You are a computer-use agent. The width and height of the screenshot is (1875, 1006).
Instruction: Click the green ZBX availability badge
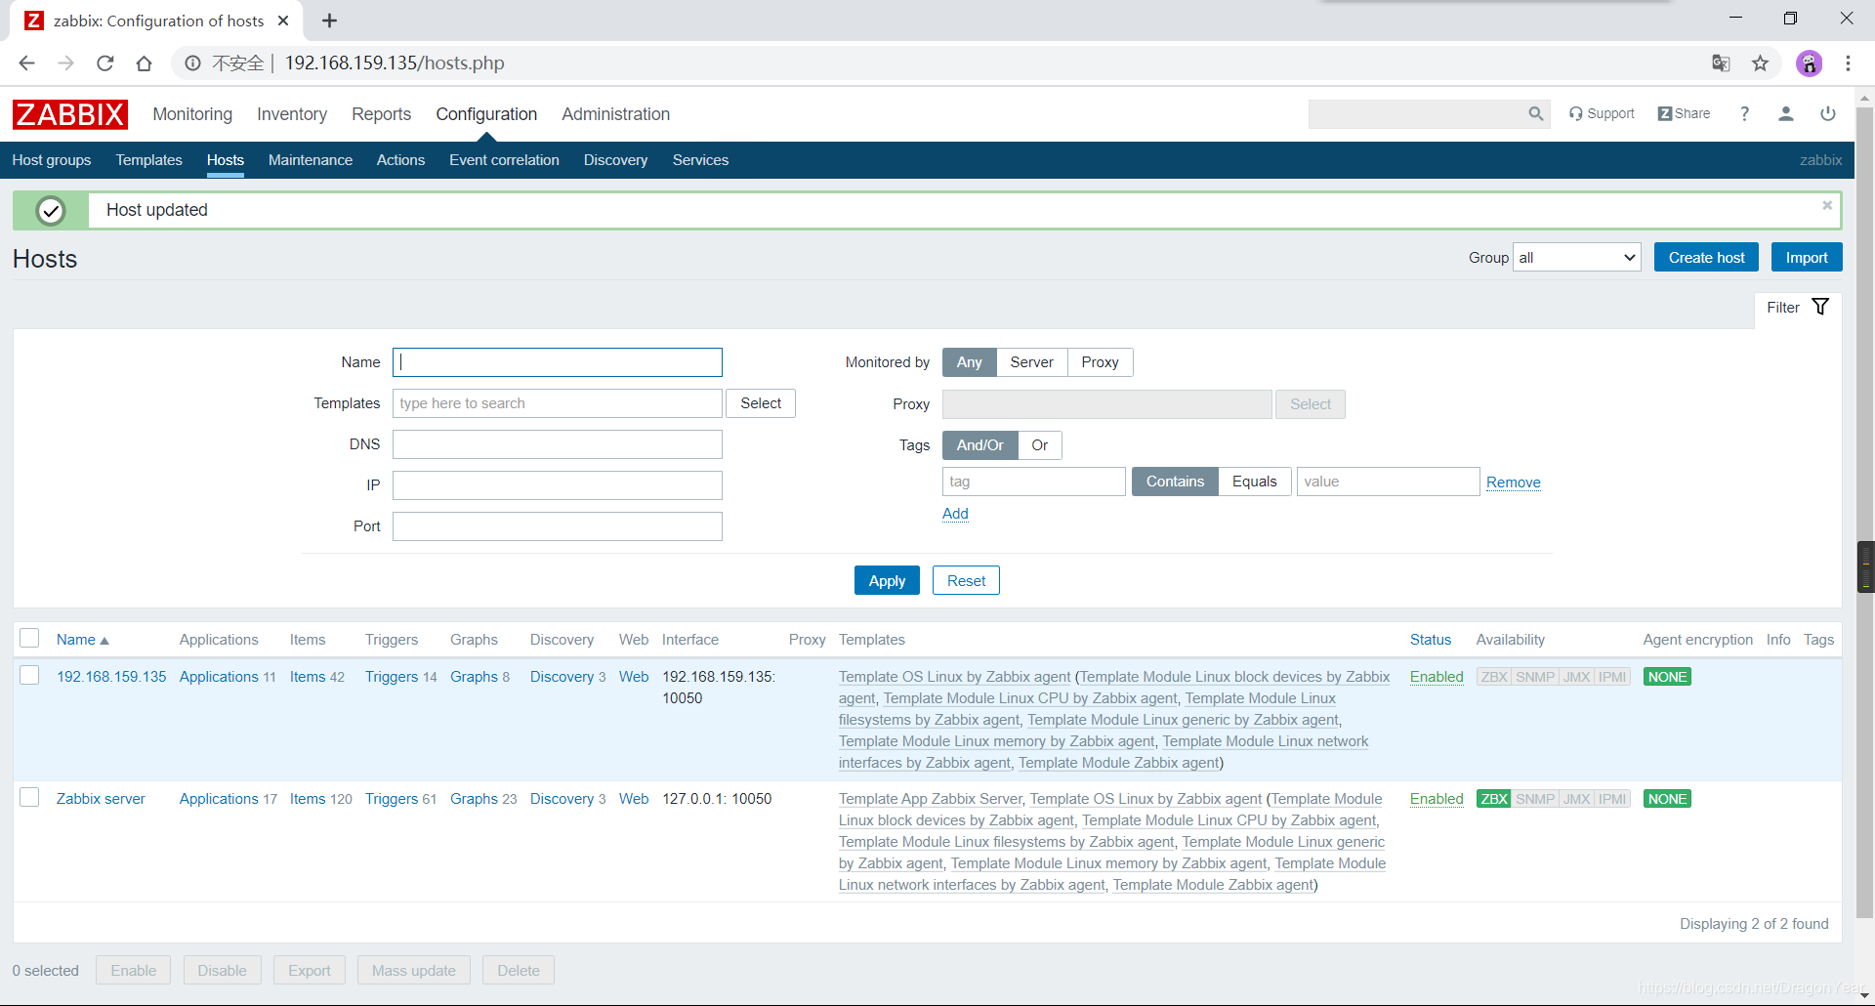[1493, 799]
